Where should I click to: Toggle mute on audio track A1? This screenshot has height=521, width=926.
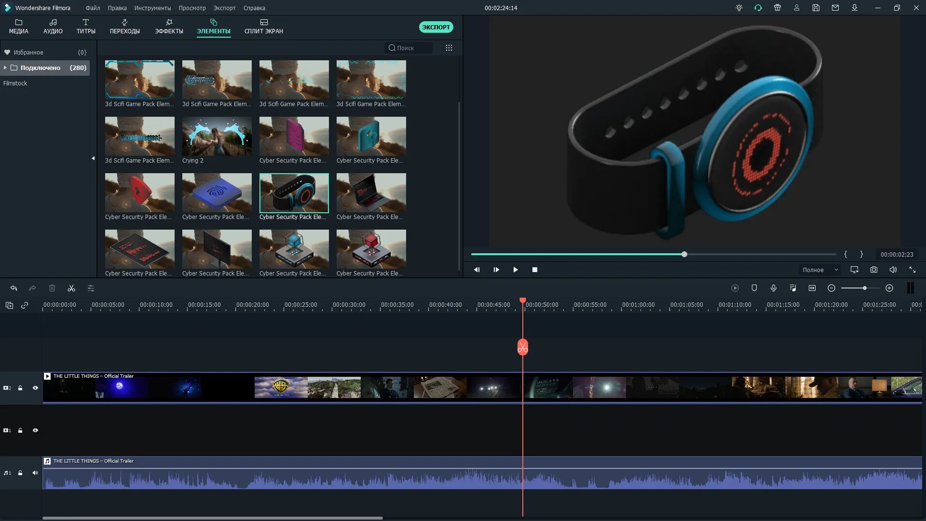pos(33,473)
